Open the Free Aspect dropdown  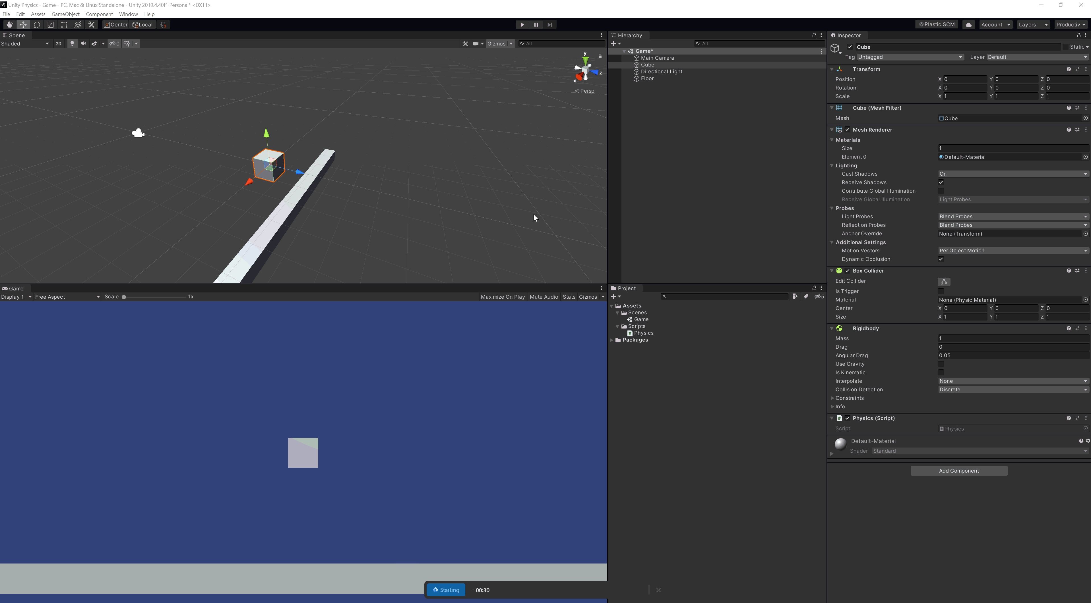[67, 297]
